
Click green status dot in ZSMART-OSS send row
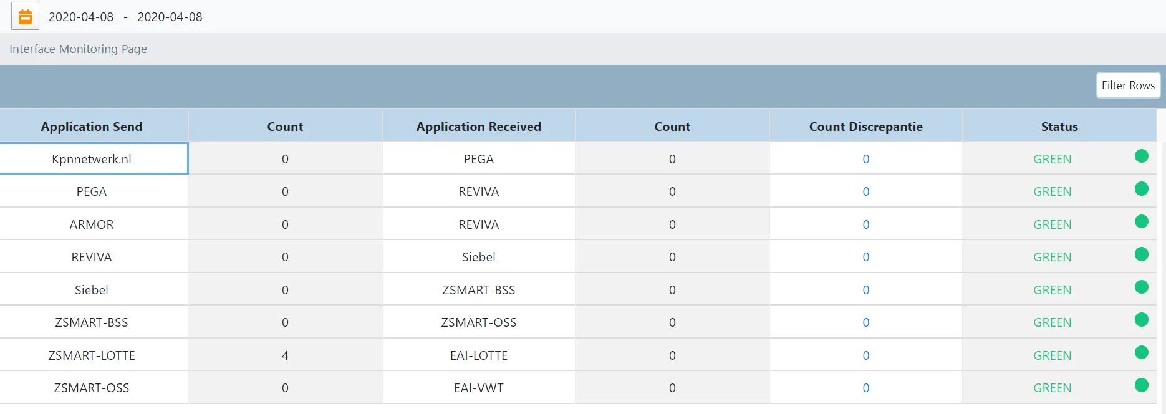click(x=1142, y=385)
